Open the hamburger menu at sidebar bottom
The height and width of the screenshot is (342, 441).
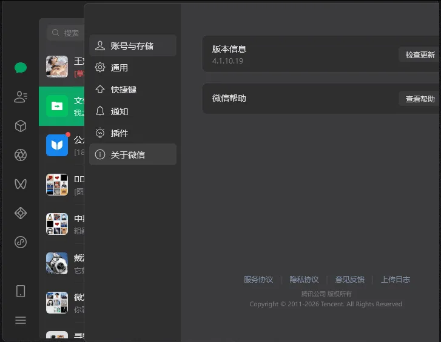(x=21, y=320)
